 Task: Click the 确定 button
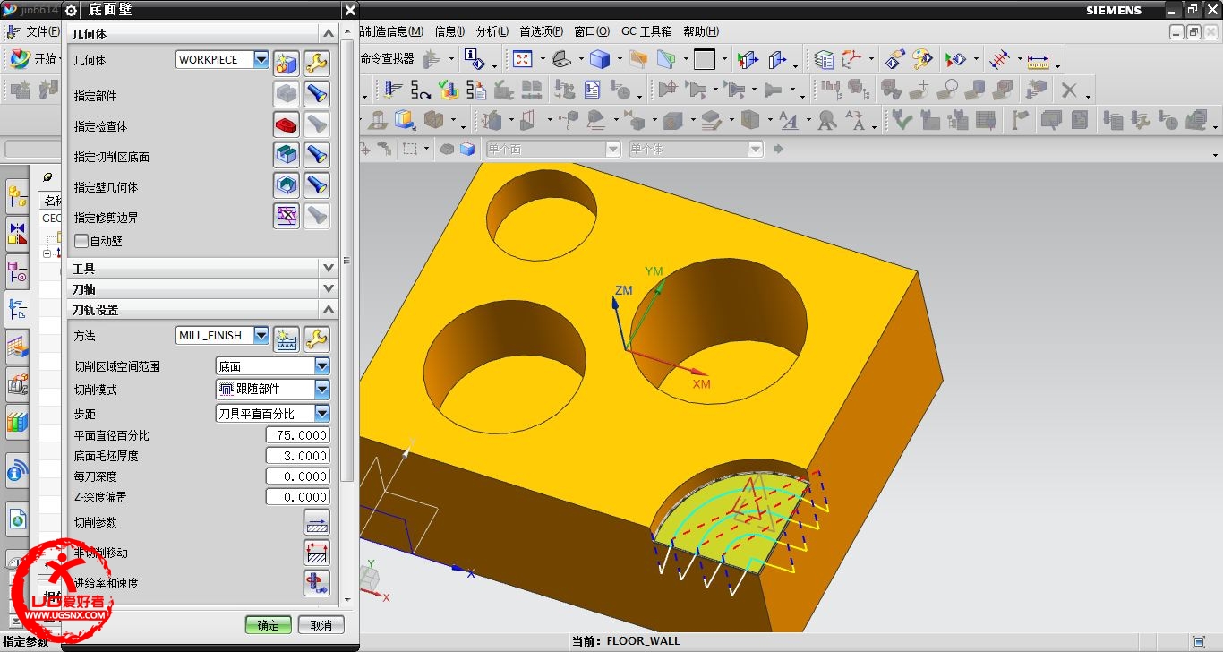269,625
